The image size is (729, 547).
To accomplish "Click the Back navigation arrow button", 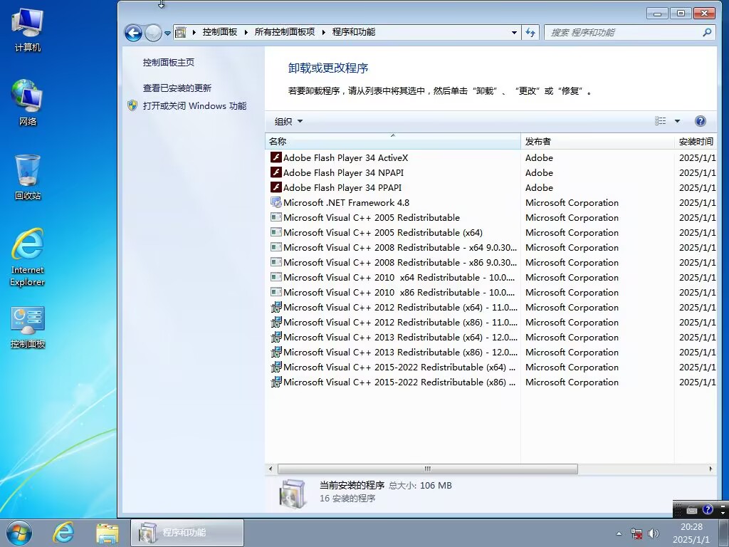I will [133, 33].
